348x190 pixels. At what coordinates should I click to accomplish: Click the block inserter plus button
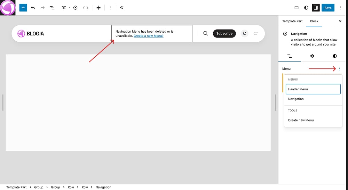(x=23, y=8)
